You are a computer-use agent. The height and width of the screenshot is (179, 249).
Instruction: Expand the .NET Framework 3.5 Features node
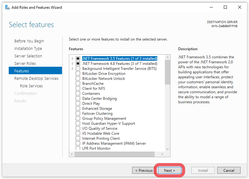73,59
